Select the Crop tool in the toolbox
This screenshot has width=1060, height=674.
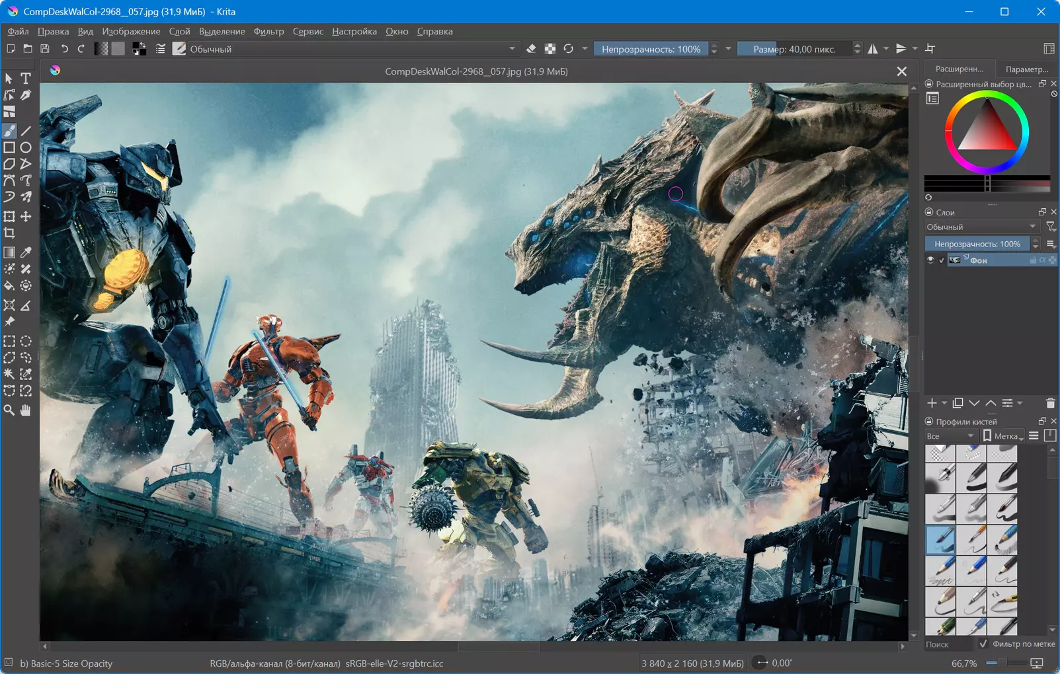click(9, 233)
